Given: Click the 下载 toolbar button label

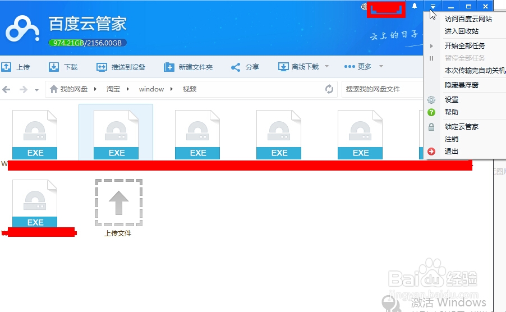Looking at the screenshot, I should coord(71,67).
